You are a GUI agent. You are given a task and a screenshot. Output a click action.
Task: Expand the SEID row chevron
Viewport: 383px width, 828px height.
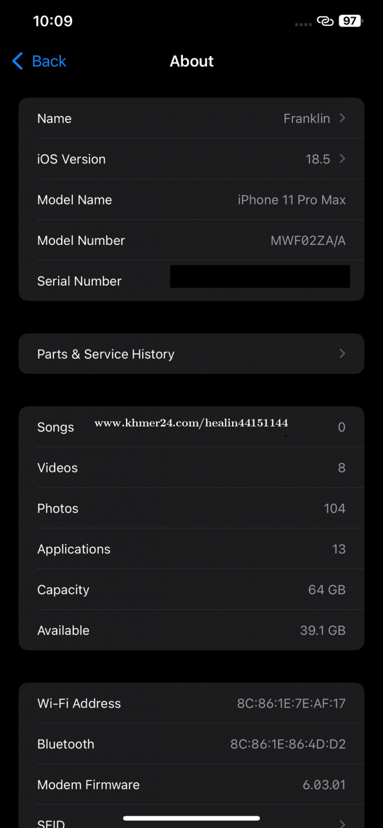(x=342, y=823)
